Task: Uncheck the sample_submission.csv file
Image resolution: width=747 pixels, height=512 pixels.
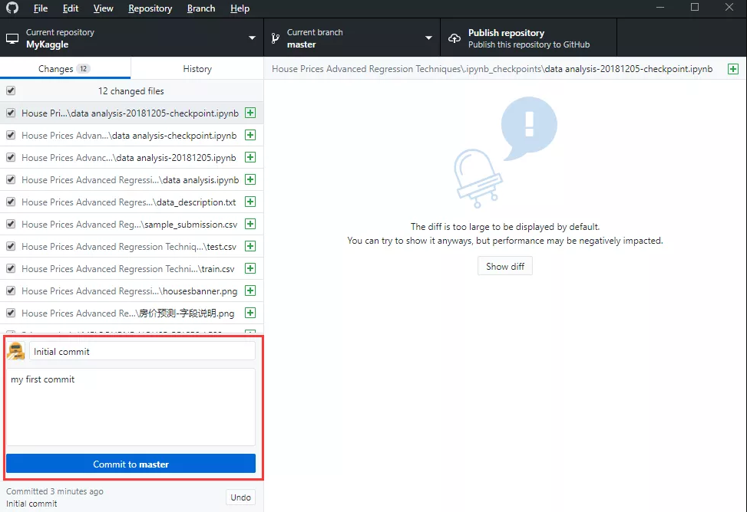Action: 11,224
